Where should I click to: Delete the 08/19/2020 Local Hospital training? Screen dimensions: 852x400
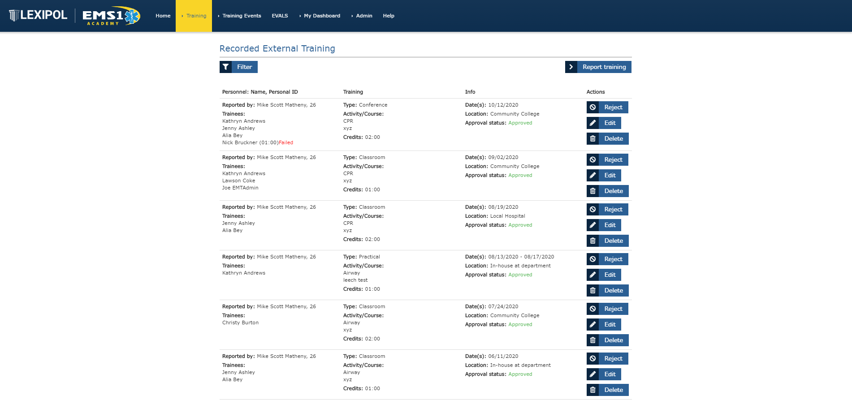click(x=608, y=241)
